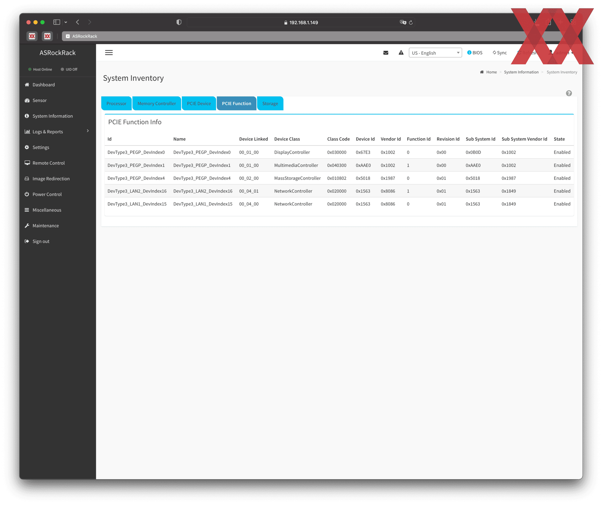Open the Safari sidebar dropdown chevron
602x505 pixels.
click(66, 22)
